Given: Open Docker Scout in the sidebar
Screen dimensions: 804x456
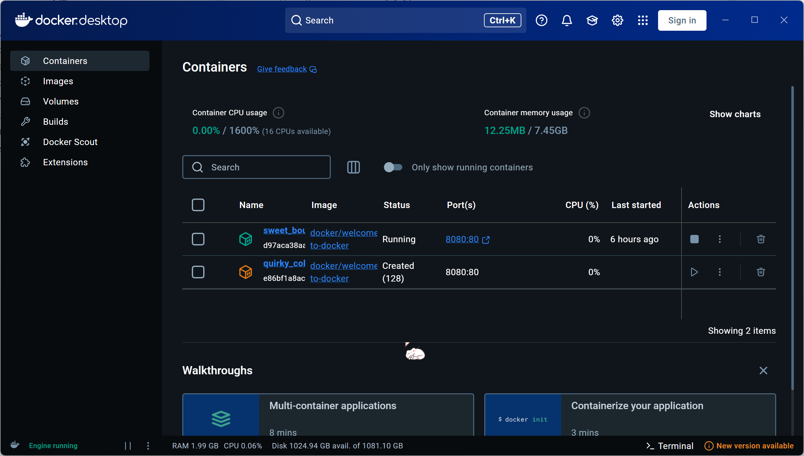Looking at the screenshot, I should tap(70, 142).
